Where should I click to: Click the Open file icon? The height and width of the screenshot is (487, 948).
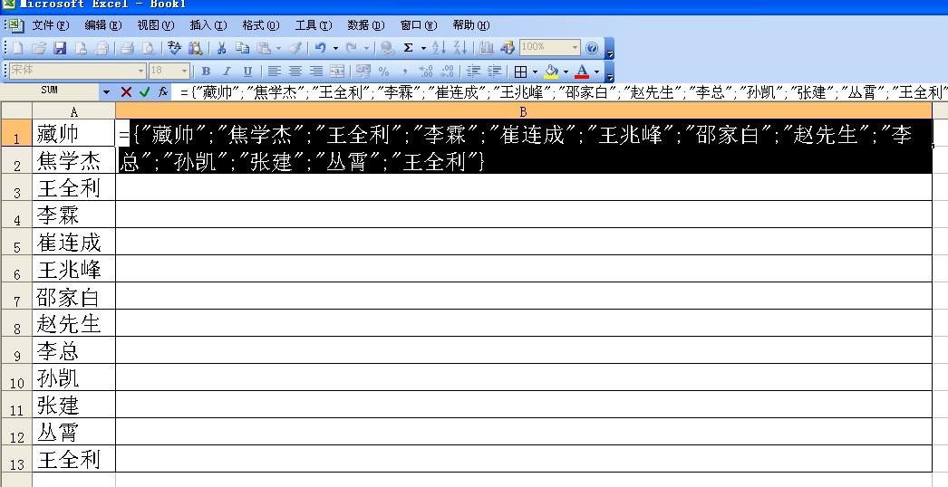click(x=39, y=48)
